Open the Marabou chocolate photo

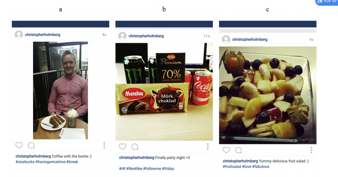(164, 92)
